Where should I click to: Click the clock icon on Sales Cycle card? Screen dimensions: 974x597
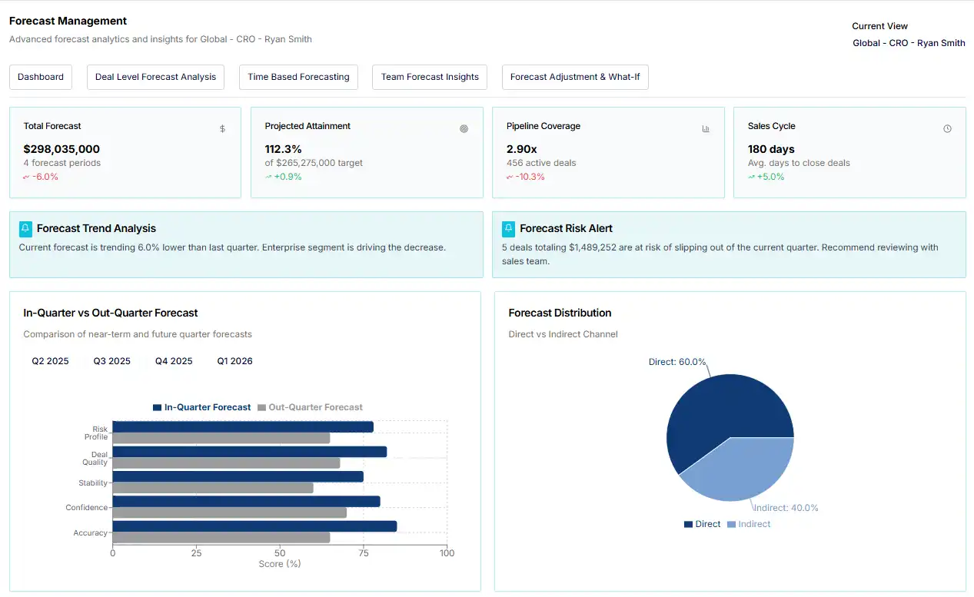tap(947, 128)
